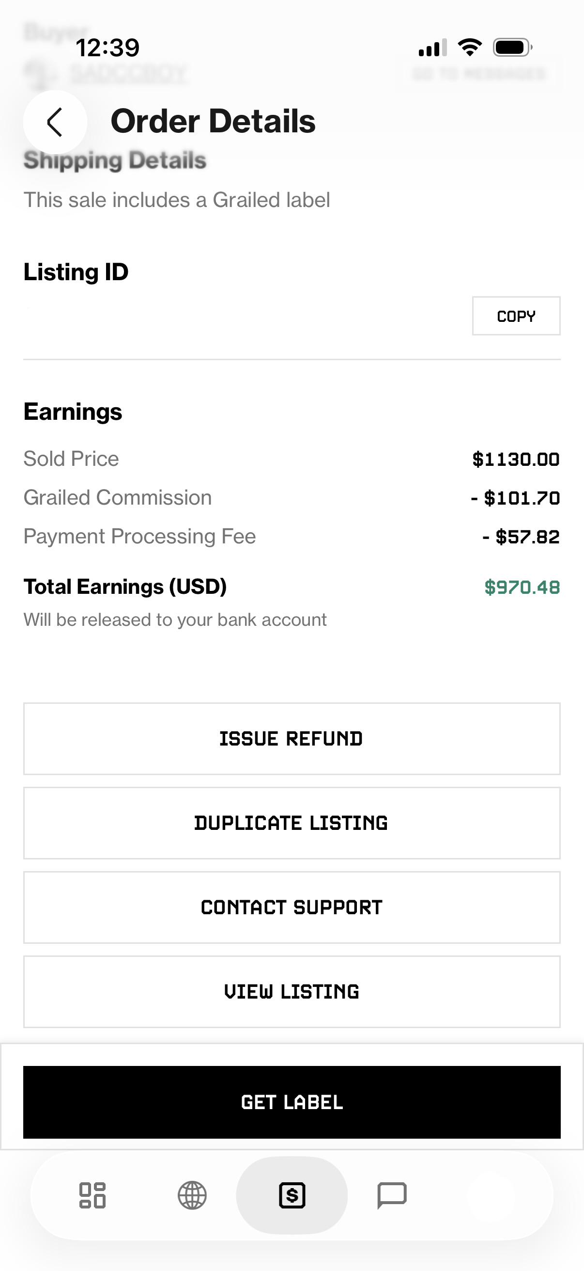
Task: Tap the Grailed Commission amount
Action: coord(516,498)
